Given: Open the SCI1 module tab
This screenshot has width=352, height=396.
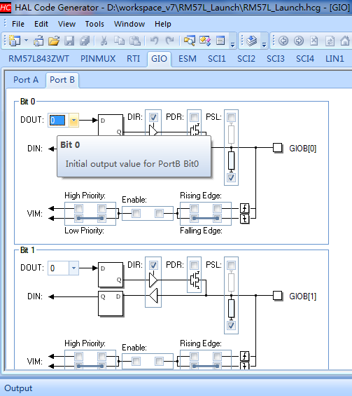Looking at the screenshot, I should 217,59.
